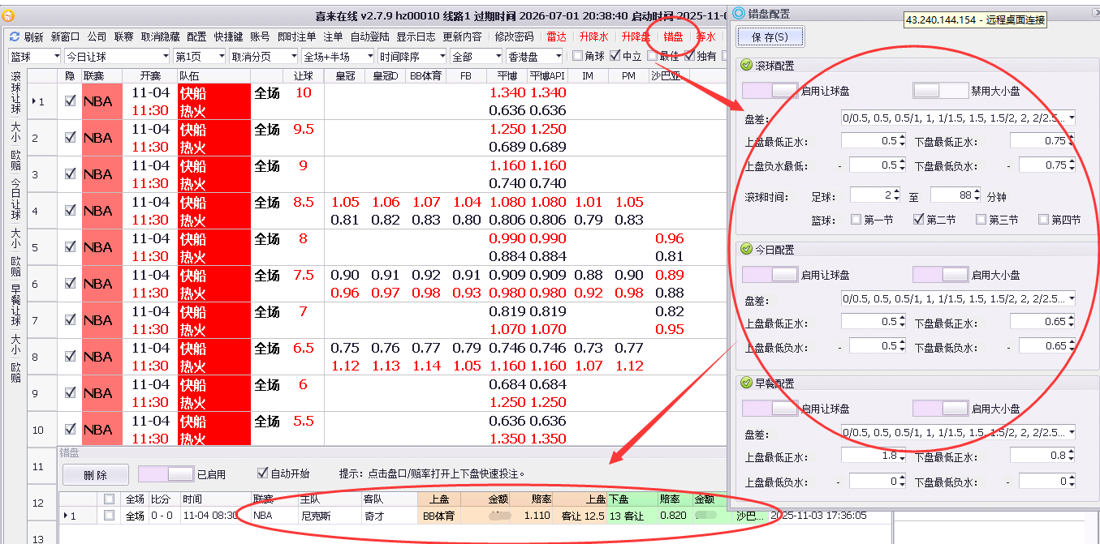Open the 配置 menu item

(x=196, y=36)
